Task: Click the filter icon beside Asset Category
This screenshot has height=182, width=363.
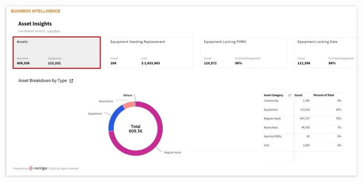Action: [x=290, y=95]
